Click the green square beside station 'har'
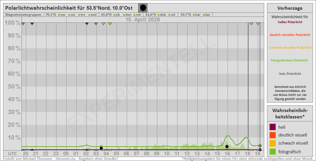316x161 pixels. pos(194,15)
